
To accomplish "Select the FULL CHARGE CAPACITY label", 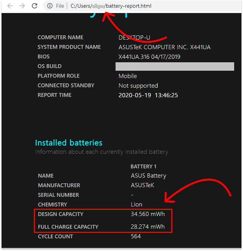I will tap(68, 227).
